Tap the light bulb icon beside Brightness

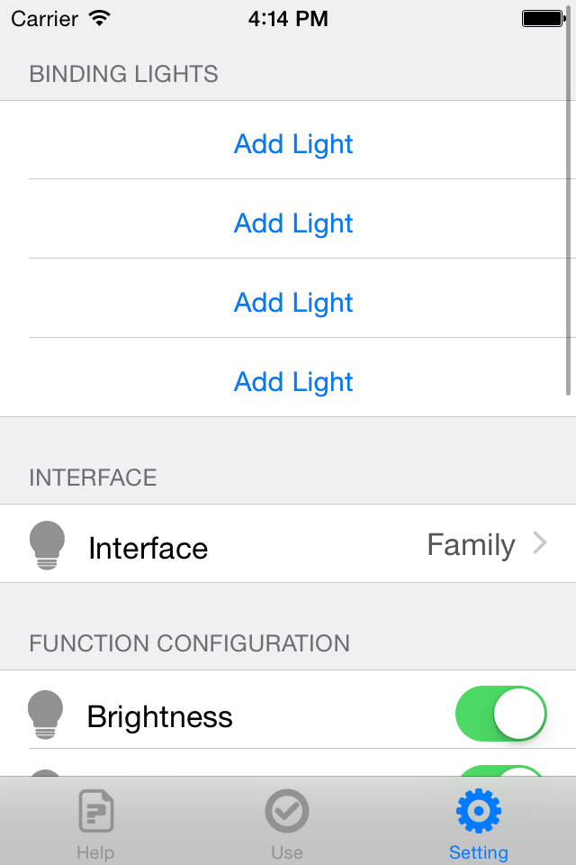[45, 715]
